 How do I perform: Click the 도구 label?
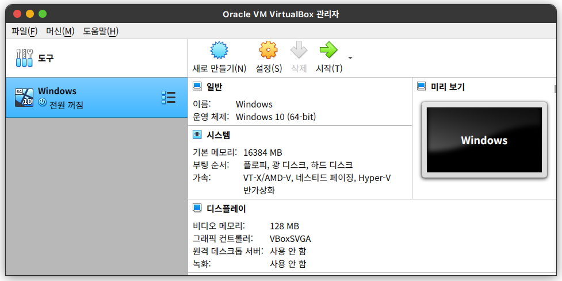click(46, 58)
